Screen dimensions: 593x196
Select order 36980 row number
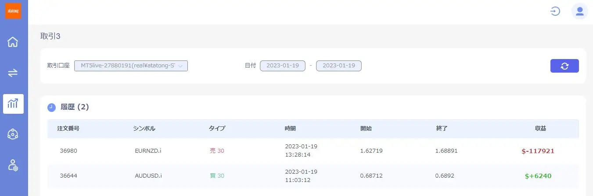68,151
